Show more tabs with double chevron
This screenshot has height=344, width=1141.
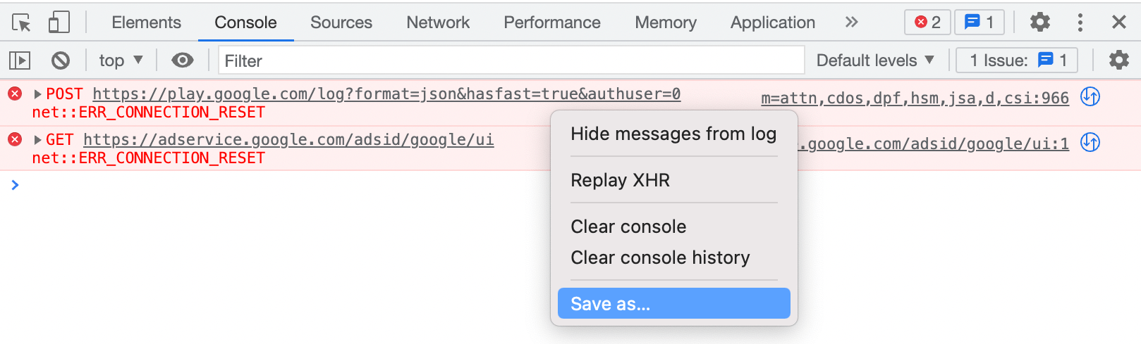[852, 23]
